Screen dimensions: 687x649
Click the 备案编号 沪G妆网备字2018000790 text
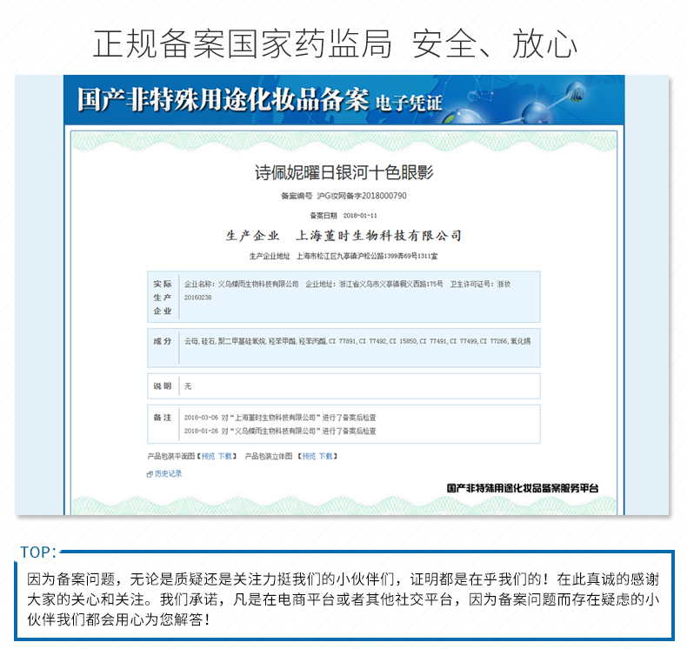pos(344,196)
